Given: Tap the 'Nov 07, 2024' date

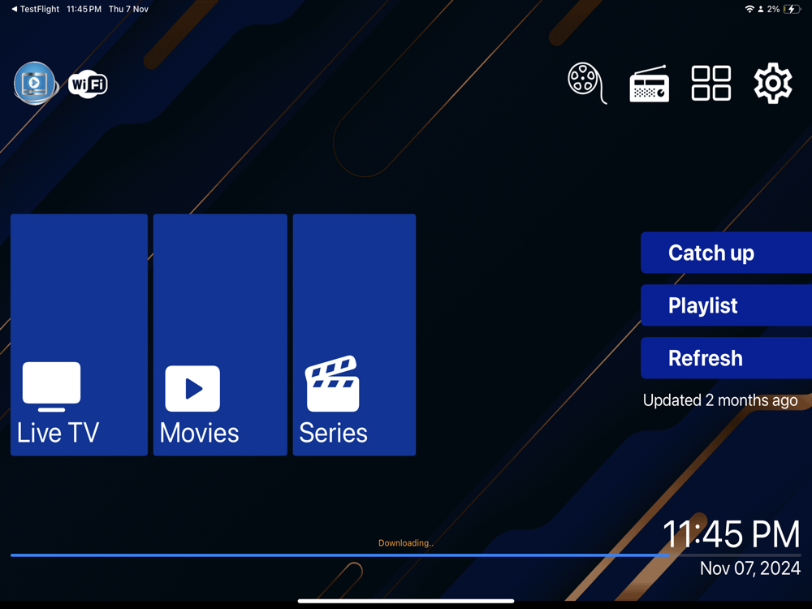Looking at the screenshot, I should click(749, 568).
